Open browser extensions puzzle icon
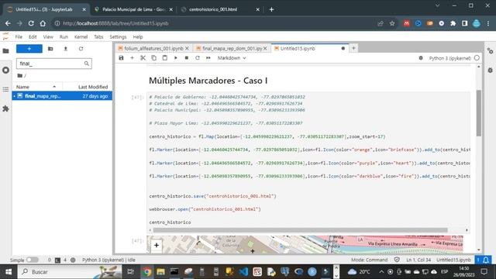Screen dimensions: 496x279 tap(453, 23)
